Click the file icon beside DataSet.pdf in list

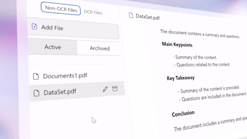(36, 93)
